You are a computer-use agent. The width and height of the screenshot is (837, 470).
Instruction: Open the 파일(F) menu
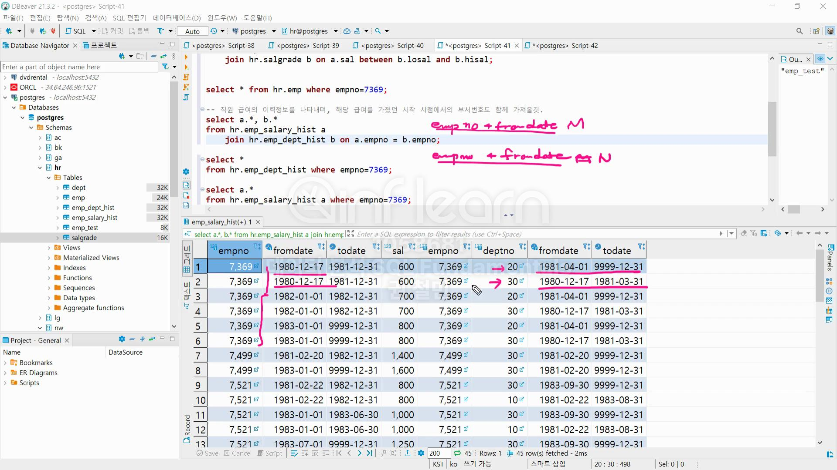pyautogui.click(x=13, y=18)
